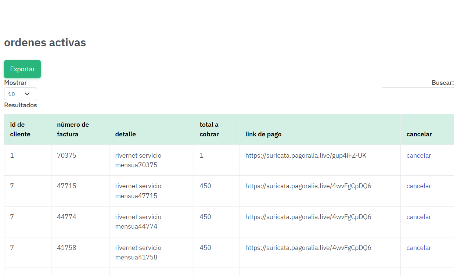Click the cancelar column header
Image resolution: width=468 pixels, height=276 pixels.
coord(419,134)
